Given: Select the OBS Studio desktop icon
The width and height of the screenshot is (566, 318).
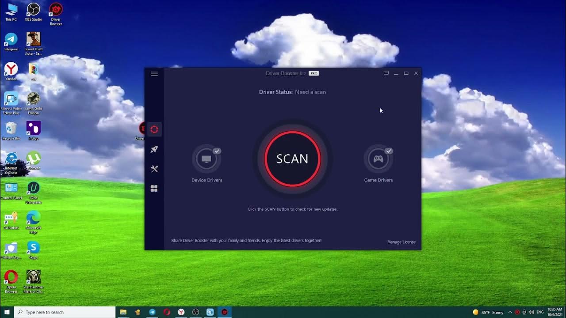Looking at the screenshot, I should 34,12.
